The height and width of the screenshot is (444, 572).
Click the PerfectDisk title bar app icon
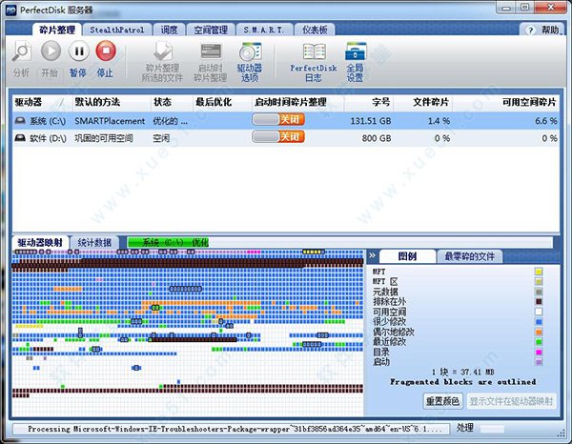(x=10, y=10)
